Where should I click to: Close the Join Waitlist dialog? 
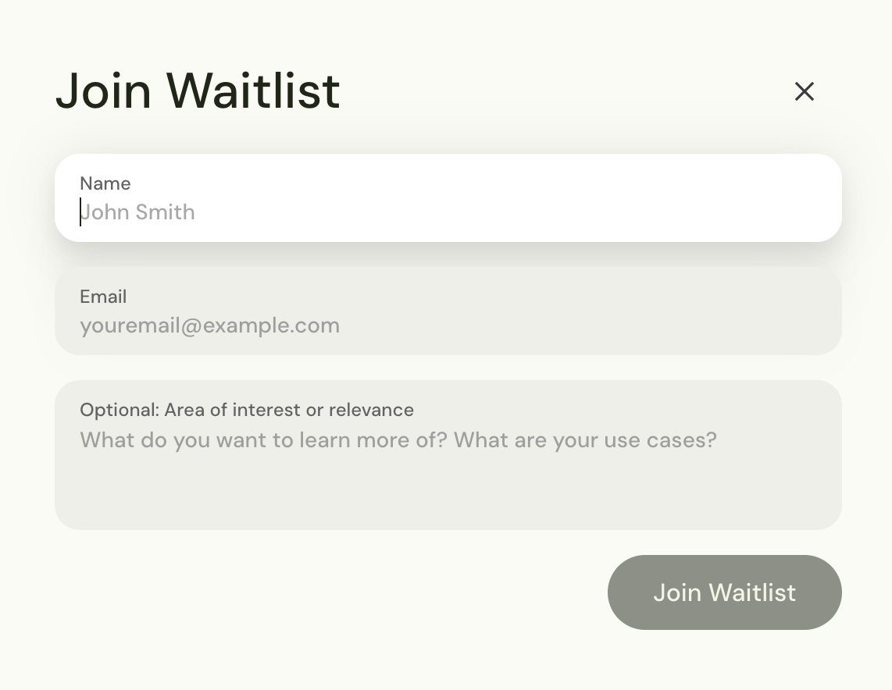point(804,92)
